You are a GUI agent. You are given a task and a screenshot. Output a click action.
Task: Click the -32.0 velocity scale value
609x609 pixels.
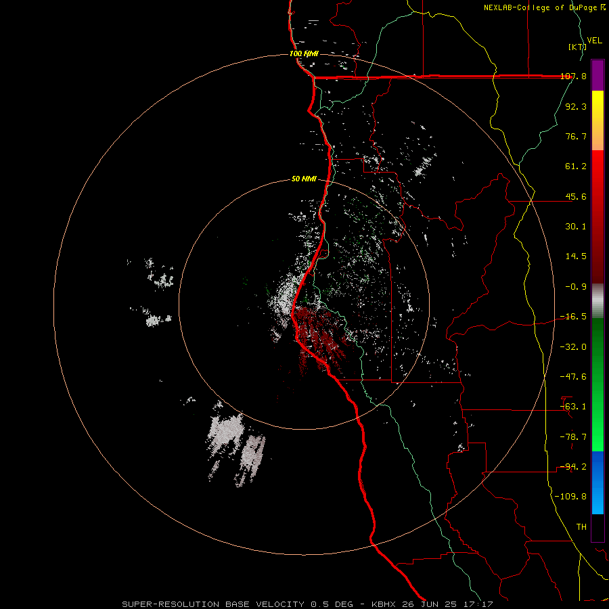pyautogui.click(x=573, y=347)
